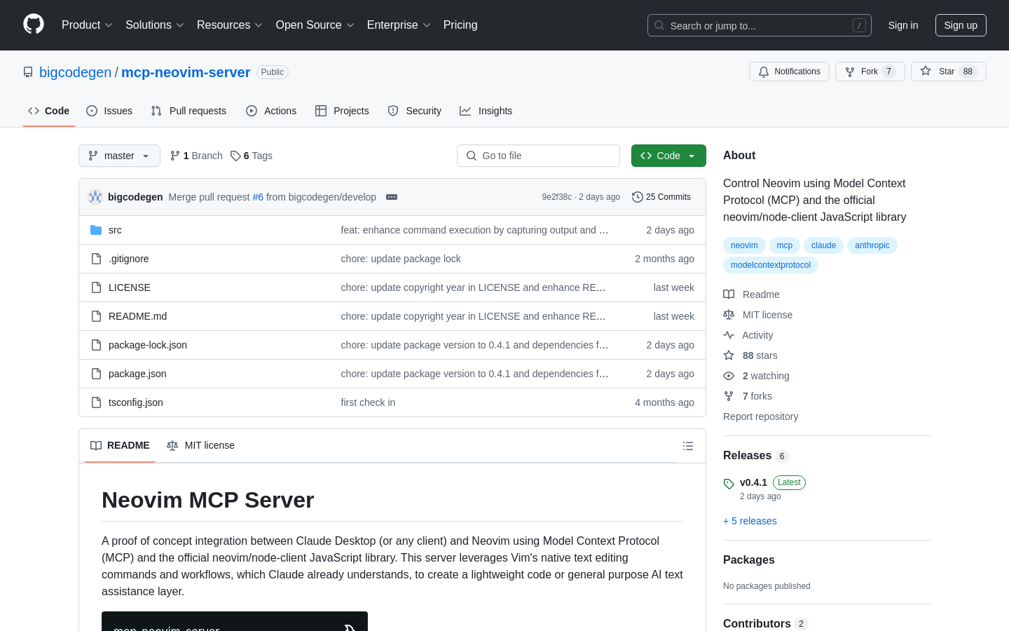Open the package.json file
Viewport: 1009px width, 631px height.
(x=137, y=374)
